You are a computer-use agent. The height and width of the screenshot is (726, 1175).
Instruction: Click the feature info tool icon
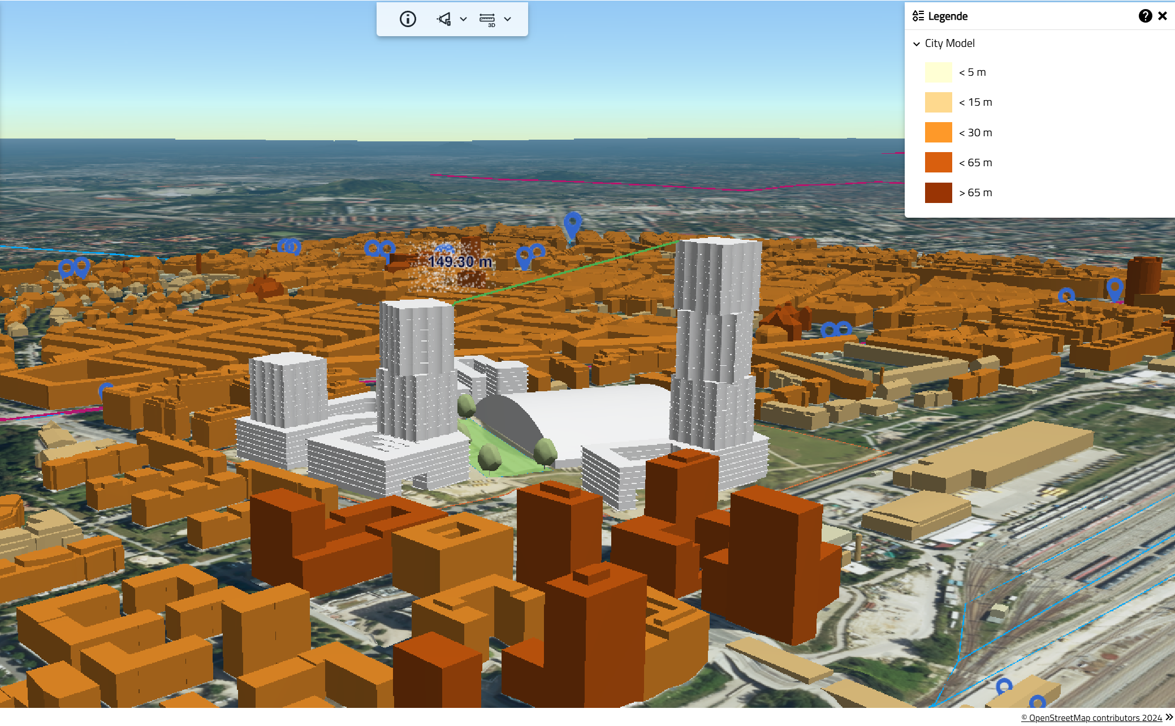408,19
